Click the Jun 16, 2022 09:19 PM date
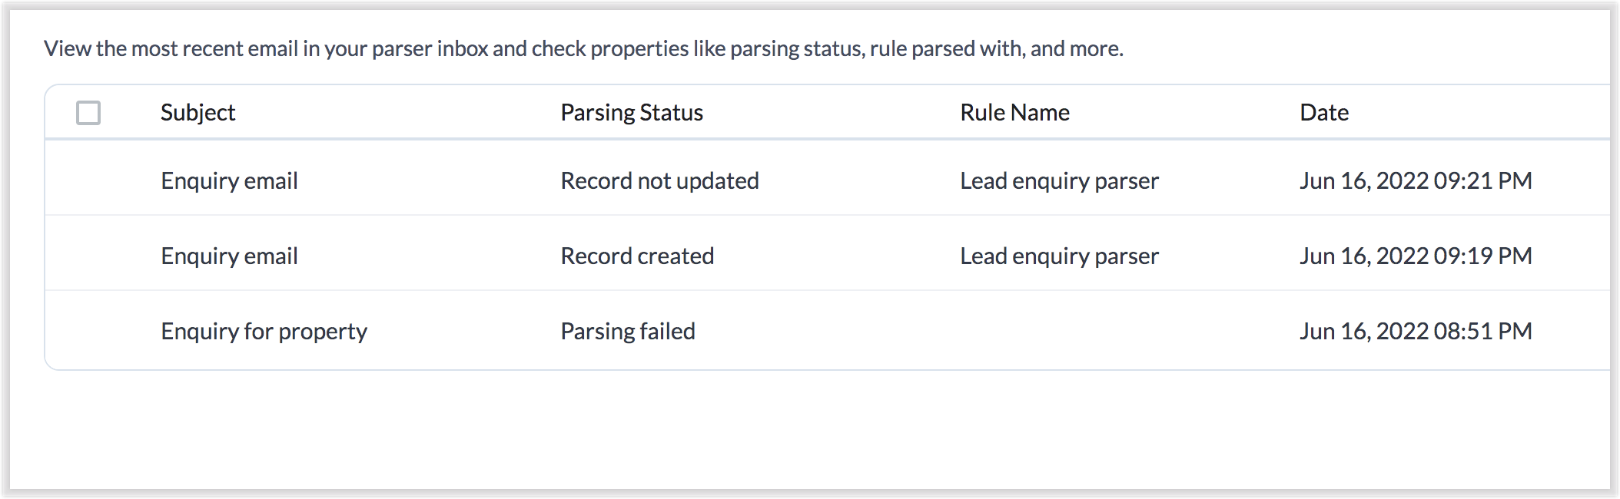The image size is (1620, 499). point(1416,256)
